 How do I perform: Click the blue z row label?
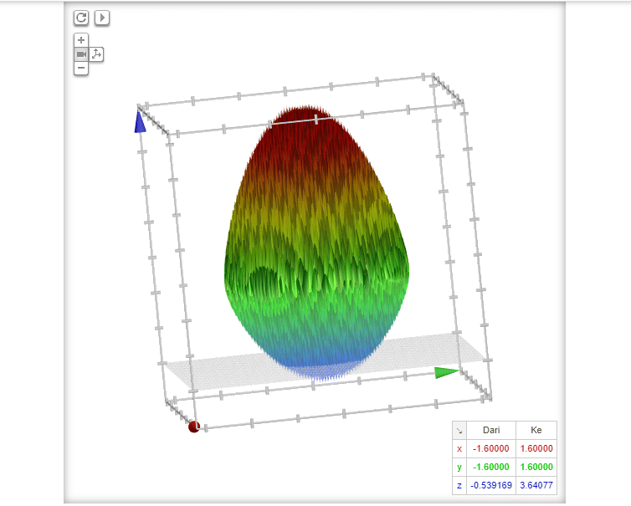[459, 485]
